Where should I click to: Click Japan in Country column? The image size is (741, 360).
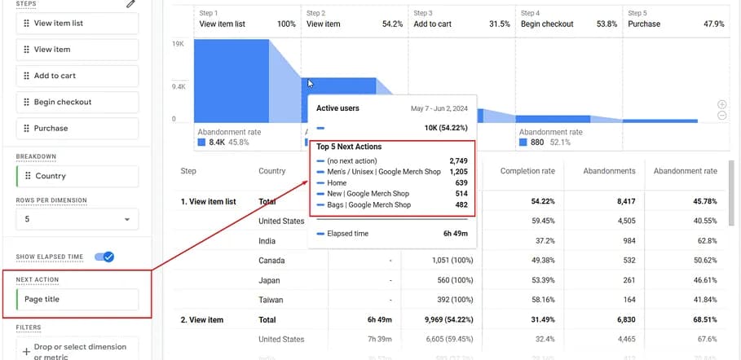(269, 281)
